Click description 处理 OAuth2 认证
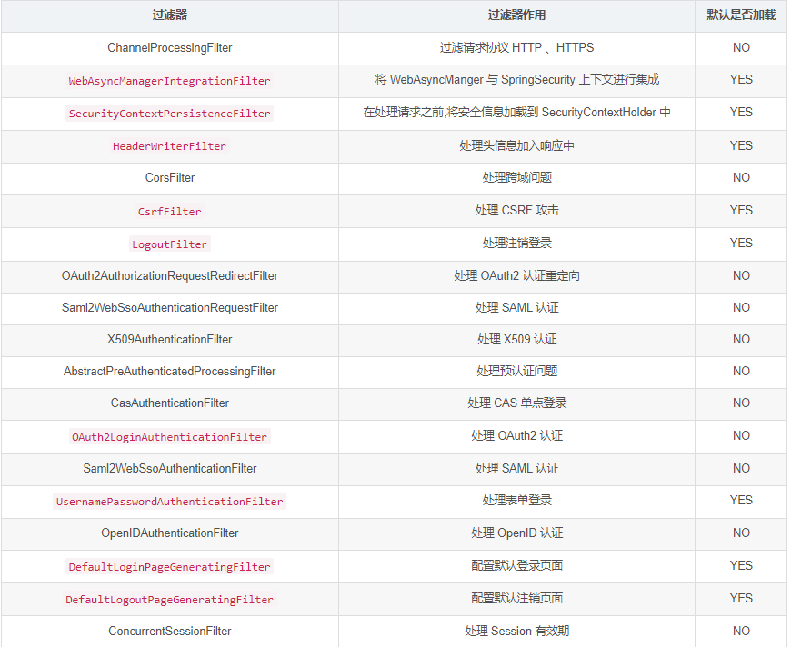Image resolution: width=791 pixels, height=647 pixels. pyautogui.click(x=516, y=435)
